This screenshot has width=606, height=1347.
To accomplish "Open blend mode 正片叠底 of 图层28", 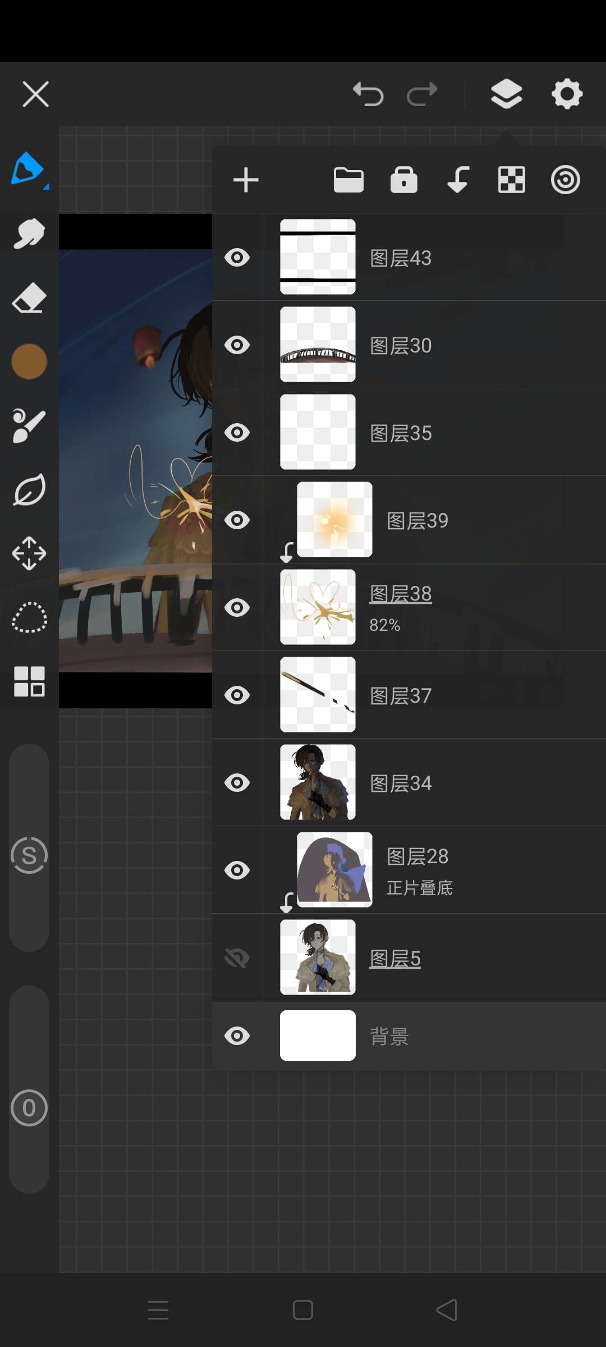I will tap(420, 888).
